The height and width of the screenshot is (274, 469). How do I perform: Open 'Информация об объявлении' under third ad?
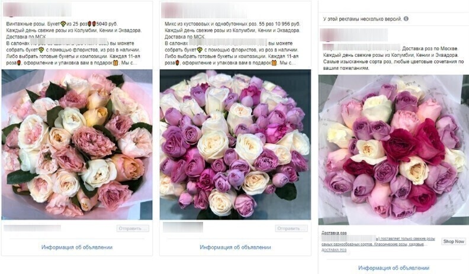[394, 268]
